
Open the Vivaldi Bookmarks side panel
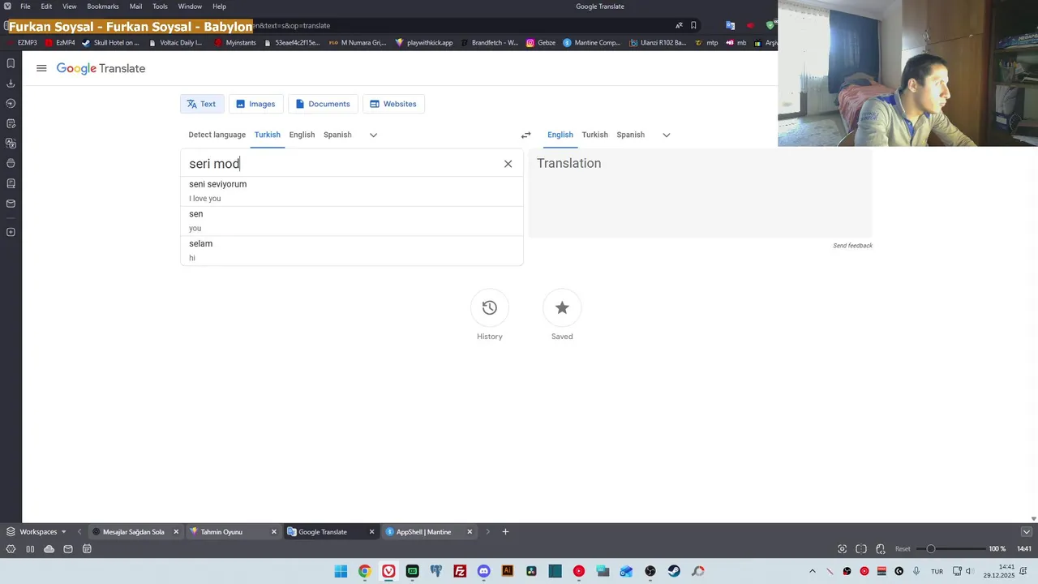[11, 63]
